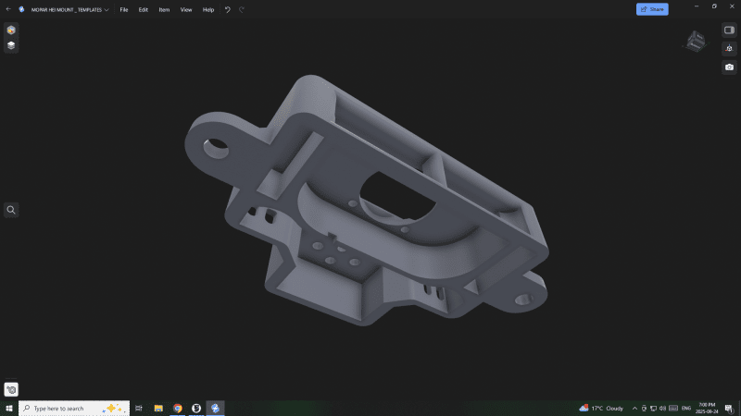Open the File menu
Image resolution: width=741 pixels, height=416 pixels.
click(123, 9)
